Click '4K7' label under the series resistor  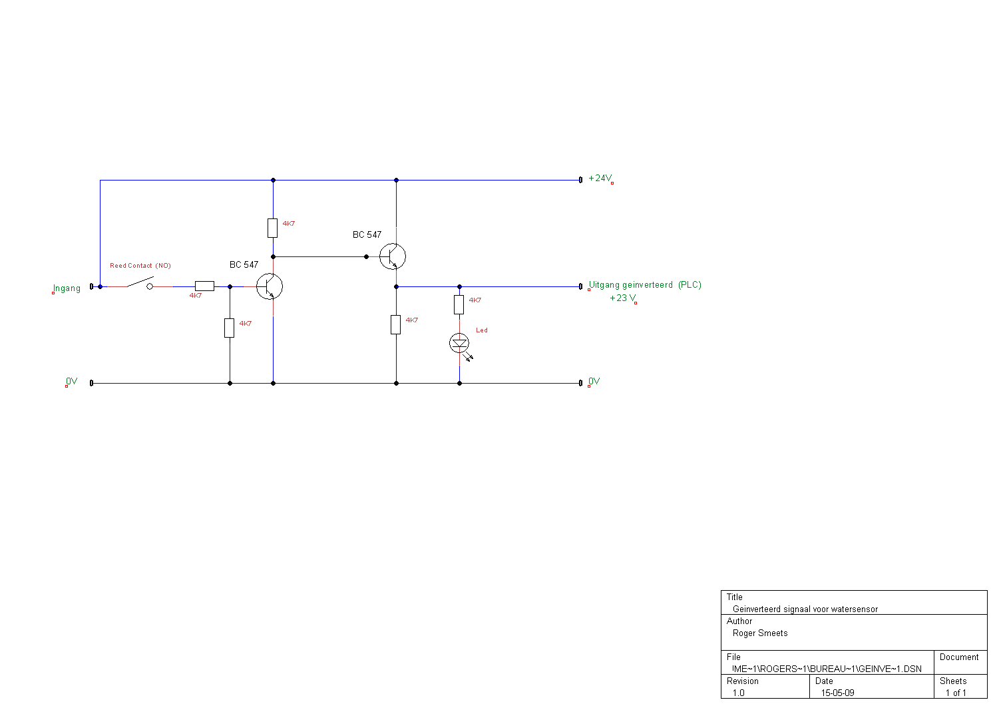[x=196, y=296]
